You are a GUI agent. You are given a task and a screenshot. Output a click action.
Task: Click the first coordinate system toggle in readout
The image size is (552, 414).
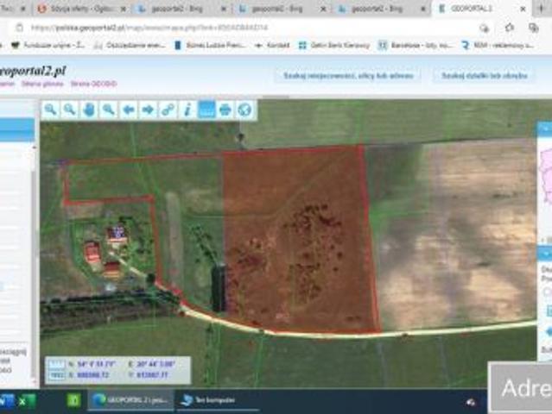coord(56,364)
